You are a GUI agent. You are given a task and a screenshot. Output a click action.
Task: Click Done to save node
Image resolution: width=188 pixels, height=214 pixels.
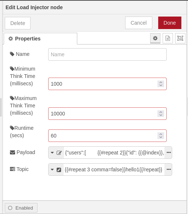[170, 23]
